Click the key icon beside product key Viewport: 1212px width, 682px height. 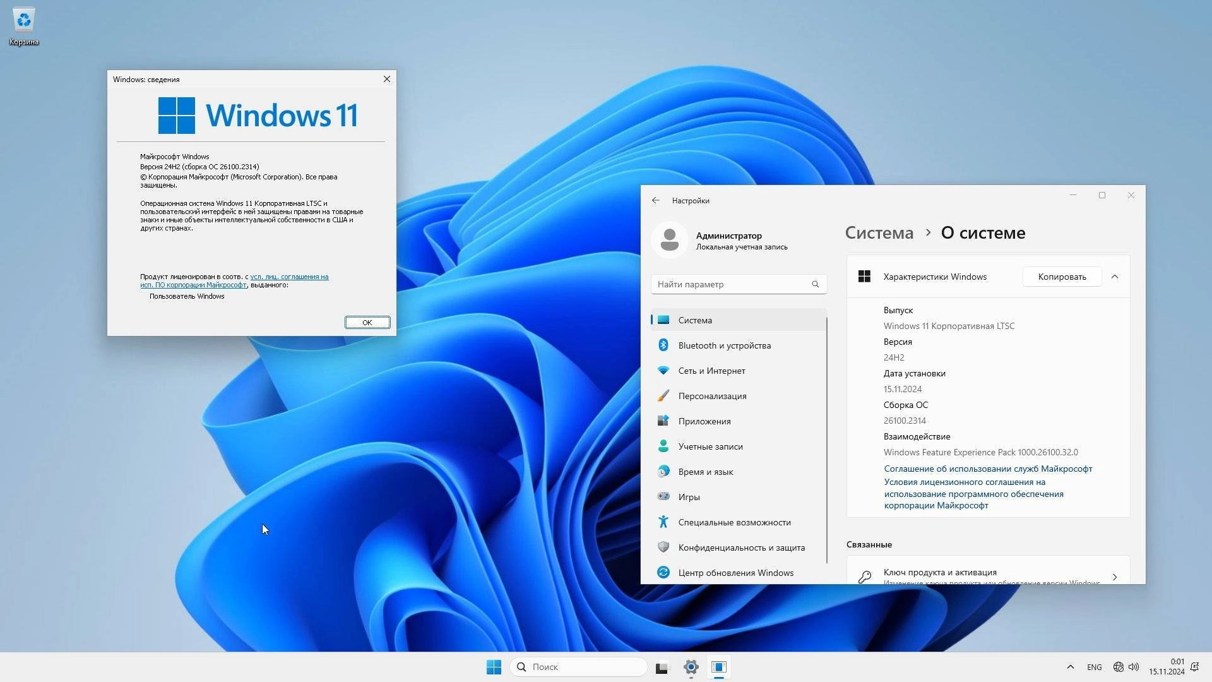pos(864,577)
